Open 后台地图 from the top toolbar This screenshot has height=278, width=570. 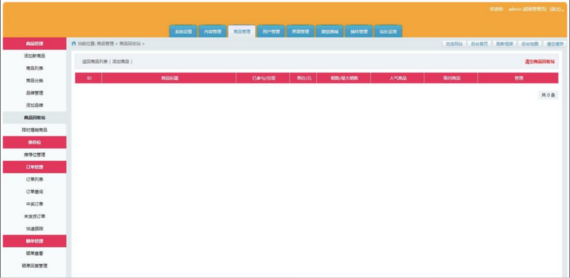(x=529, y=44)
